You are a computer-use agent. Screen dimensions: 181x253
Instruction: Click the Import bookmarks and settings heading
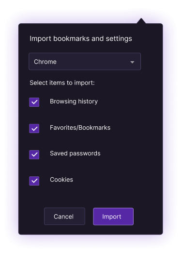click(x=81, y=39)
